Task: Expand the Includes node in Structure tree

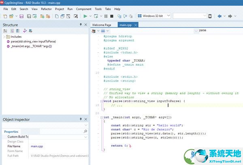Action: (x=4, y=37)
